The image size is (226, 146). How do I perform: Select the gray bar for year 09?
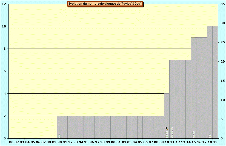[x=161, y=127]
